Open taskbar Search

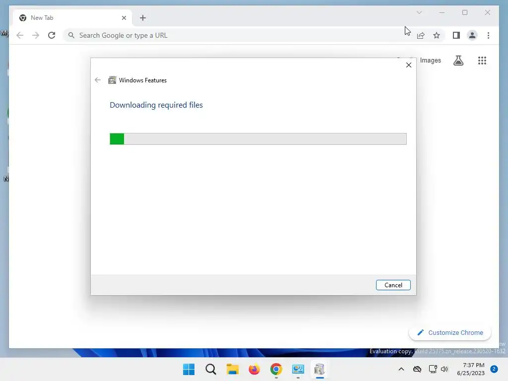[210, 369]
